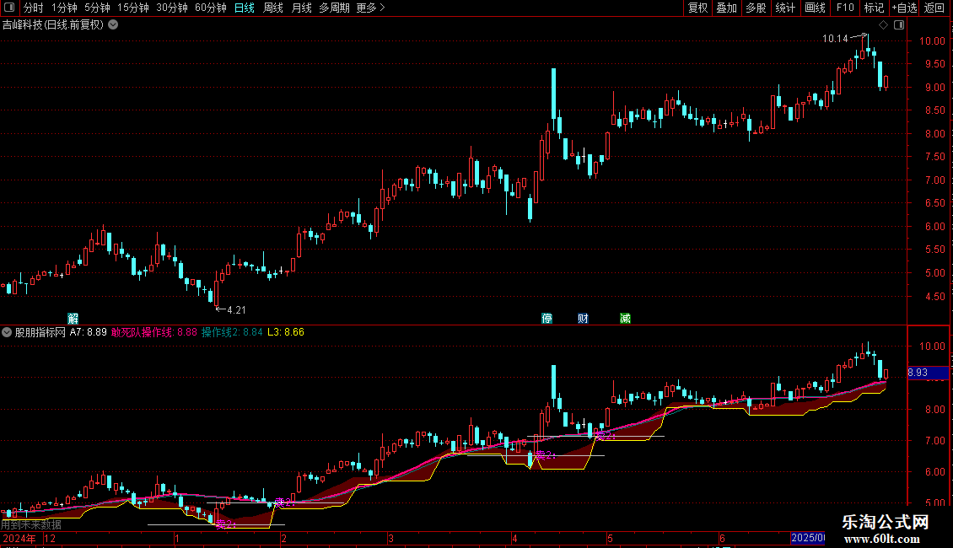
Task: Click the L3: 8.66 indicator value
Action: coord(286,332)
